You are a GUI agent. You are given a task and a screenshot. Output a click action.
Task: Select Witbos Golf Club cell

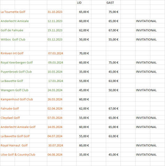tap(13, 39)
